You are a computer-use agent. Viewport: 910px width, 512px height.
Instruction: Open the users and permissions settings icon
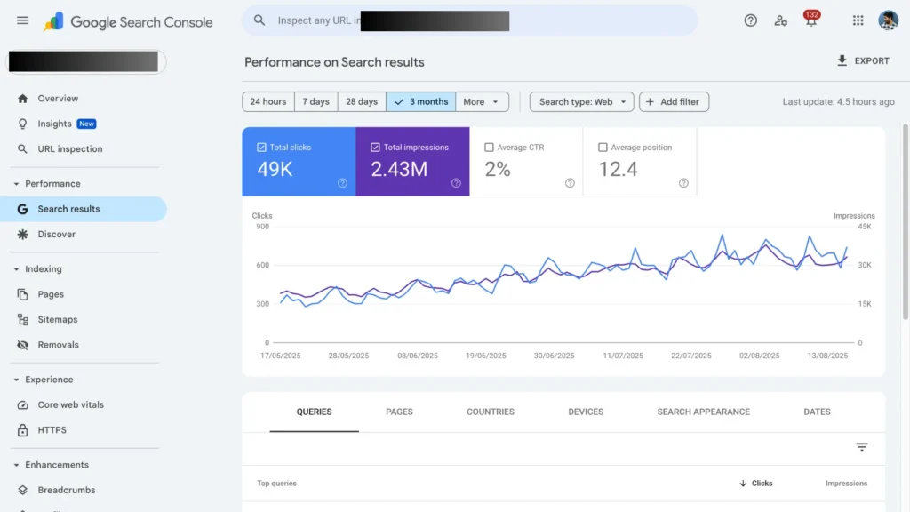coord(780,20)
